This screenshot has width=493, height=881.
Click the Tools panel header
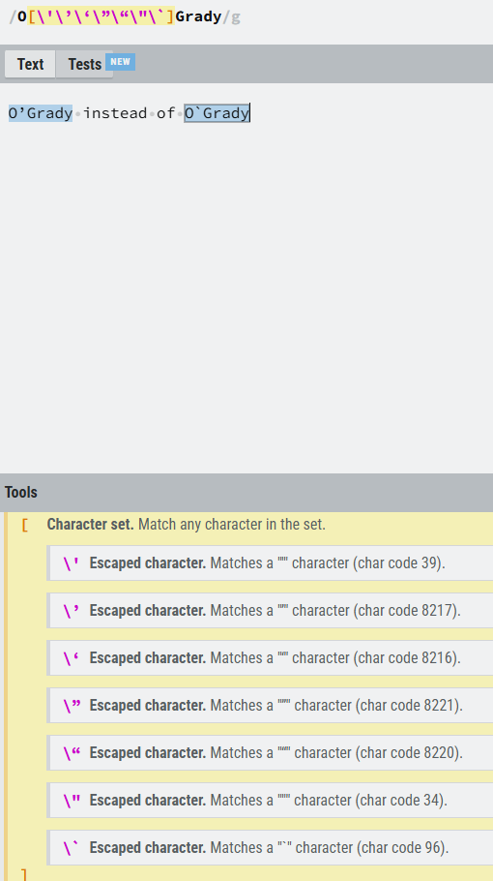[x=246, y=492]
